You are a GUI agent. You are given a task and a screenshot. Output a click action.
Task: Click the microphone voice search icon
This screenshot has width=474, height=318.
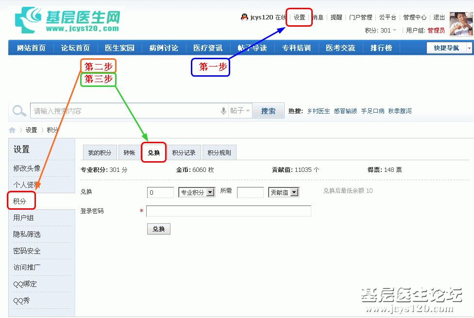pyautogui.click(x=223, y=111)
